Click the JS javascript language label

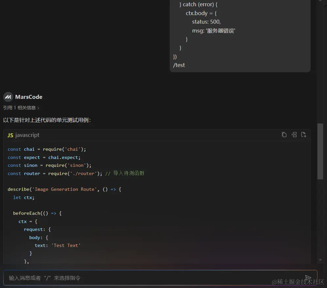pyautogui.click(x=23, y=135)
